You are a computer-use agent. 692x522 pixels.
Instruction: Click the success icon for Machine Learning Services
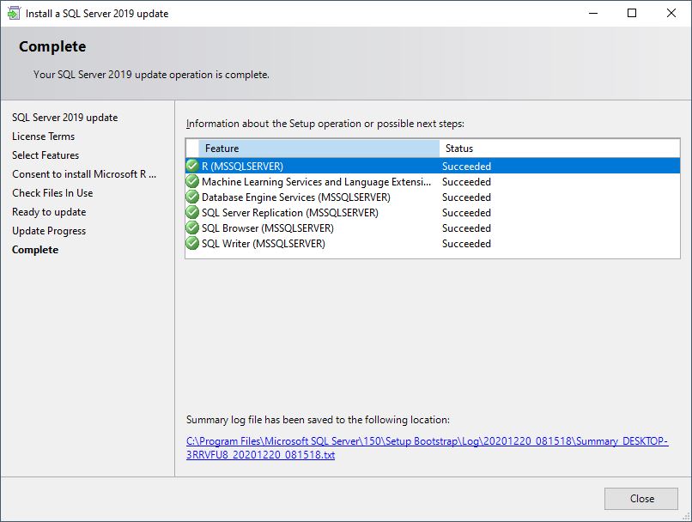tap(192, 182)
